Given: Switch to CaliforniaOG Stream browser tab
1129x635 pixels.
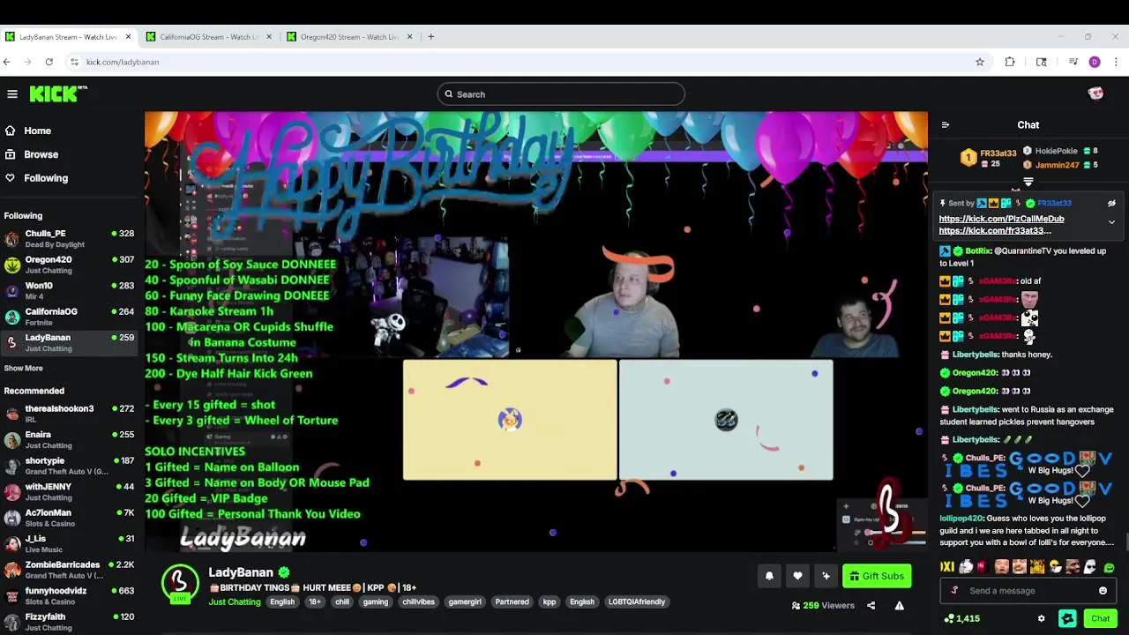Looking at the screenshot, I should [x=210, y=37].
